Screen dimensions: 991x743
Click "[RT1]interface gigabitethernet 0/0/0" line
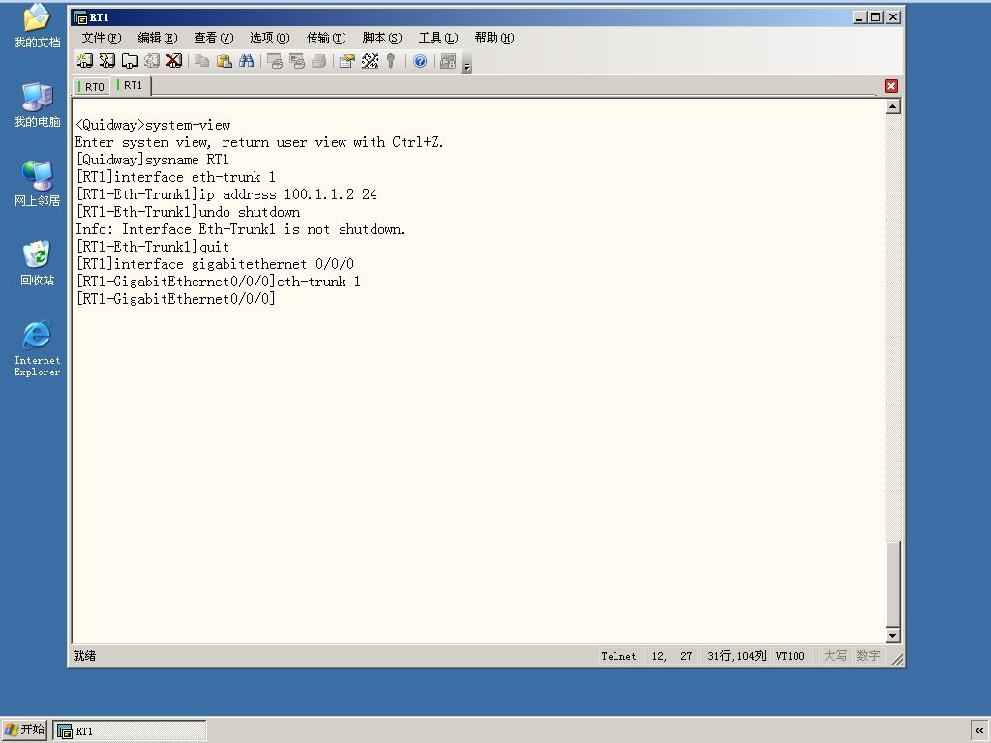[x=215, y=264]
